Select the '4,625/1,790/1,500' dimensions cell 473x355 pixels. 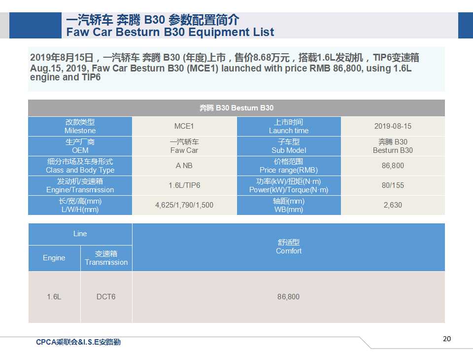(184, 205)
